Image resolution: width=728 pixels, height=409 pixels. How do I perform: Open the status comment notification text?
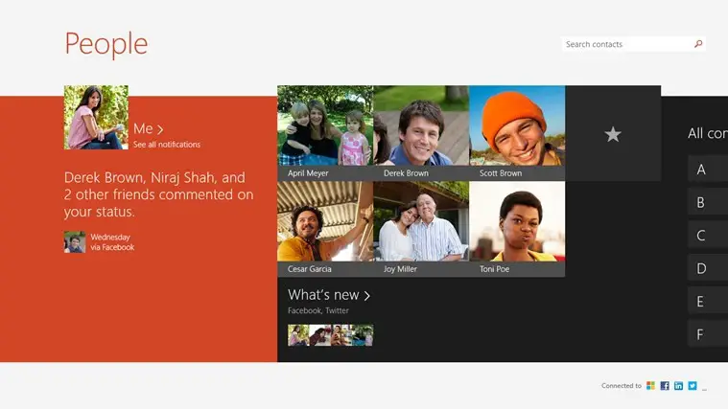point(159,194)
